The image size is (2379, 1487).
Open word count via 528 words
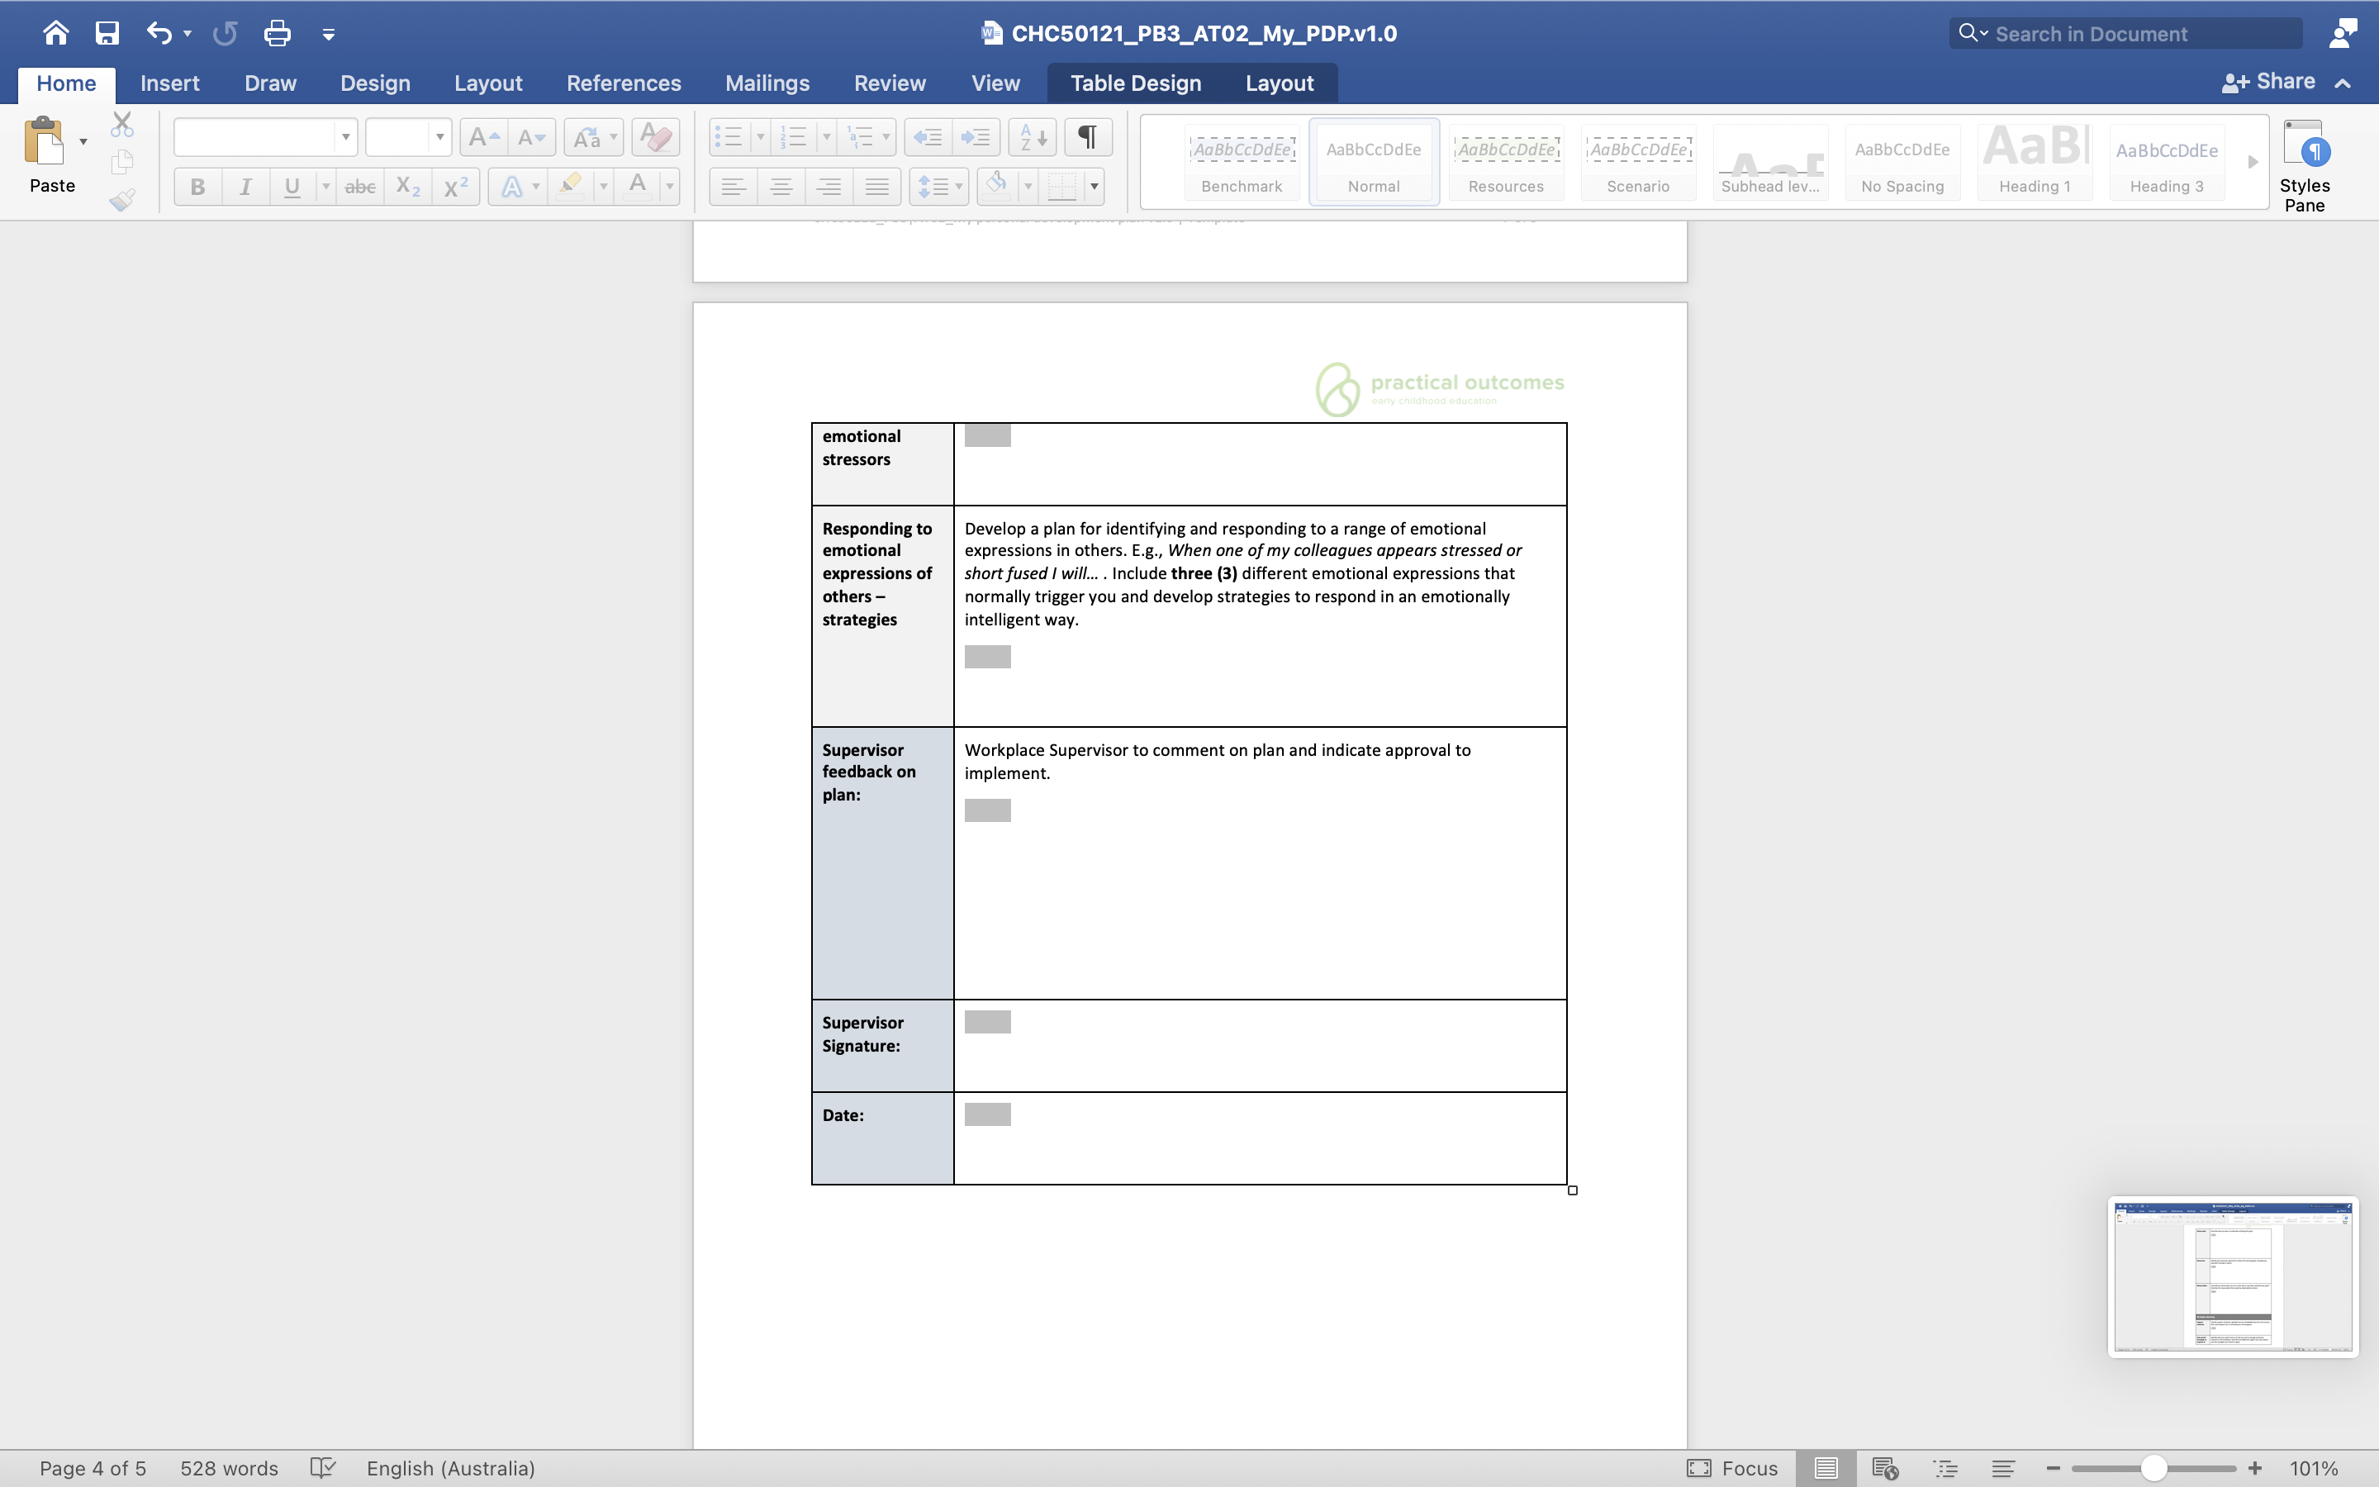tap(228, 1467)
